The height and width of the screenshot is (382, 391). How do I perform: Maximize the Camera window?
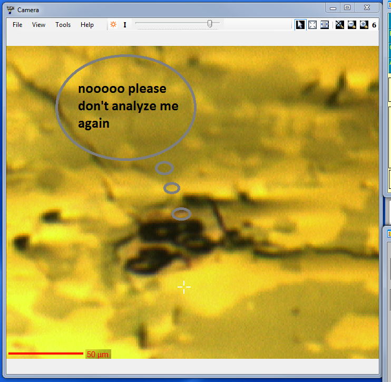coord(347,8)
